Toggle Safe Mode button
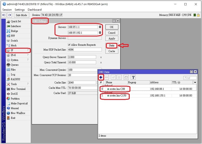Viewport: 202px width, 144px height. [x=21, y=15]
